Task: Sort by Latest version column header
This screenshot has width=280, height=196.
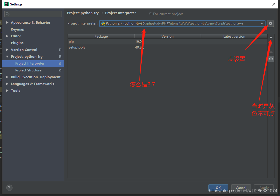Action: [234, 37]
